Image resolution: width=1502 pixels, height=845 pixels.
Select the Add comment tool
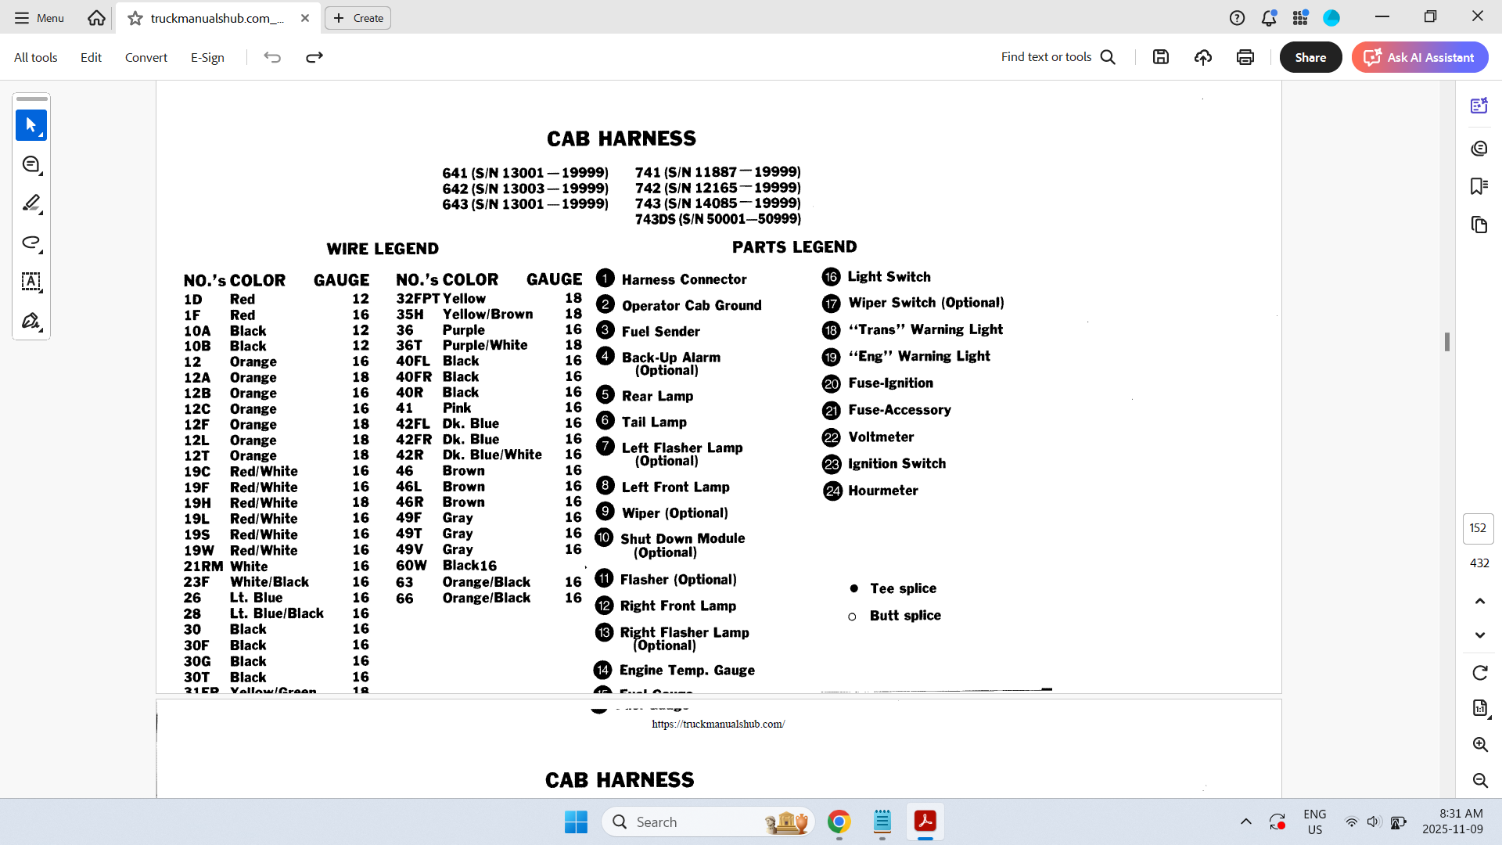tap(31, 164)
